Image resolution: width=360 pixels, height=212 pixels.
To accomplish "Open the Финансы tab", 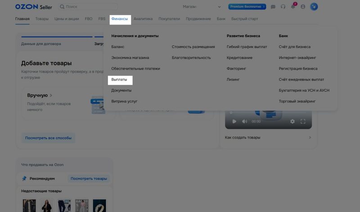I will [x=120, y=19].
